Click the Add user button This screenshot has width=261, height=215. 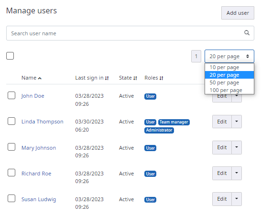click(x=238, y=13)
